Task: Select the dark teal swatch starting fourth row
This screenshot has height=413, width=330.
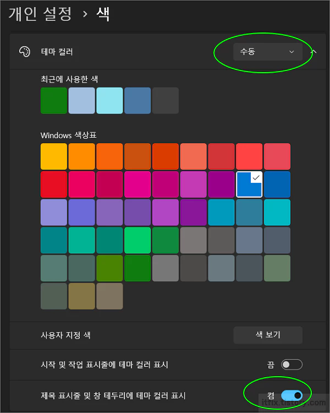Action: (54, 240)
